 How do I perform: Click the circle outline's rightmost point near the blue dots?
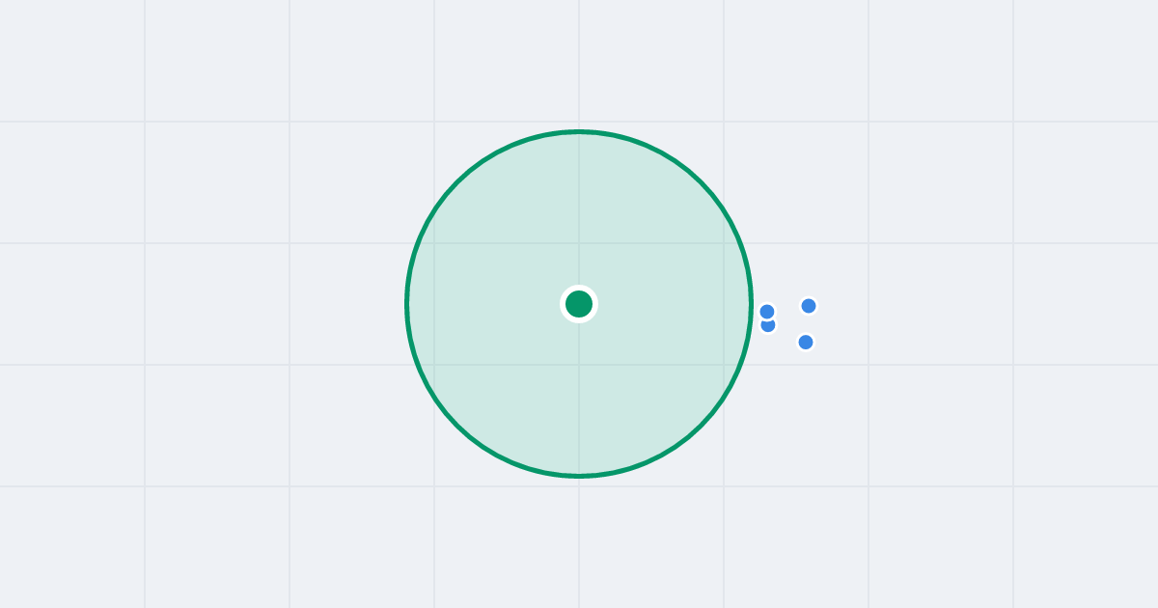point(751,304)
